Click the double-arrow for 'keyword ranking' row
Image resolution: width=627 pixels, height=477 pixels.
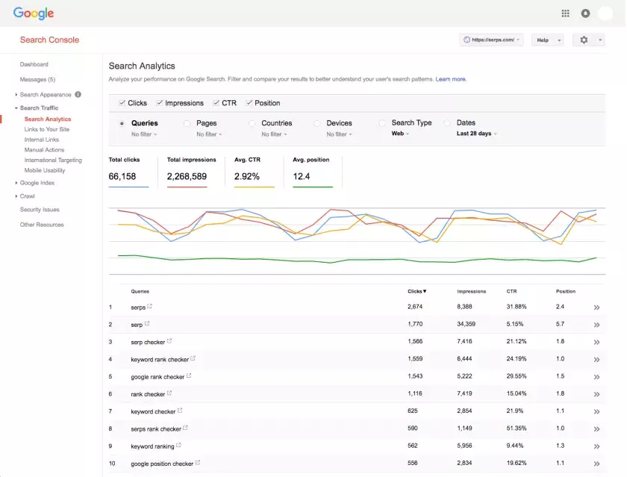click(x=596, y=446)
